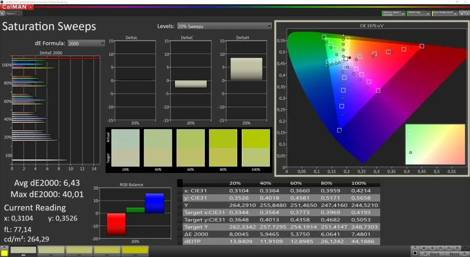Expand the dE Formula 2000 dropdown
The height and width of the screenshot is (257, 470).
click(x=86, y=43)
